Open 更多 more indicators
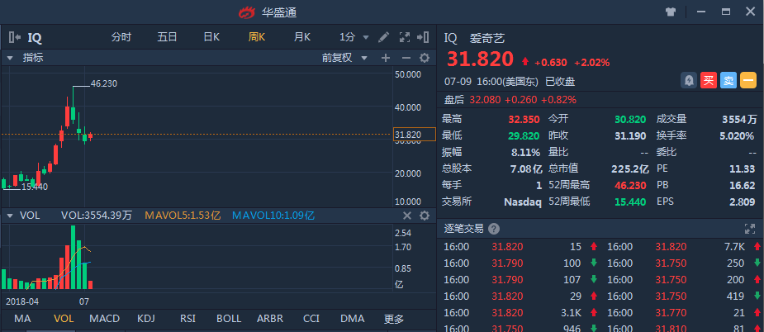764x332 pixels. (394, 320)
